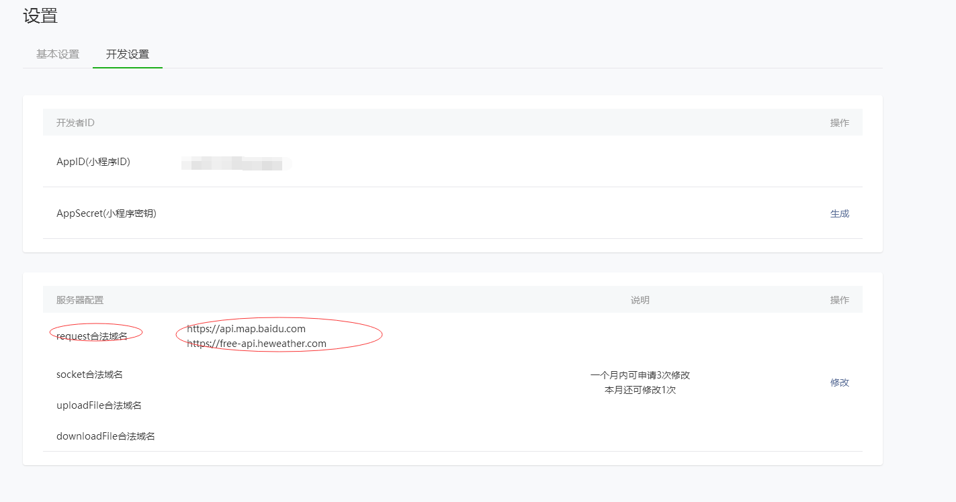Click the api.map.baidu.com domain entry
The height and width of the screenshot is (502, 956).
(x=246, y=329)
